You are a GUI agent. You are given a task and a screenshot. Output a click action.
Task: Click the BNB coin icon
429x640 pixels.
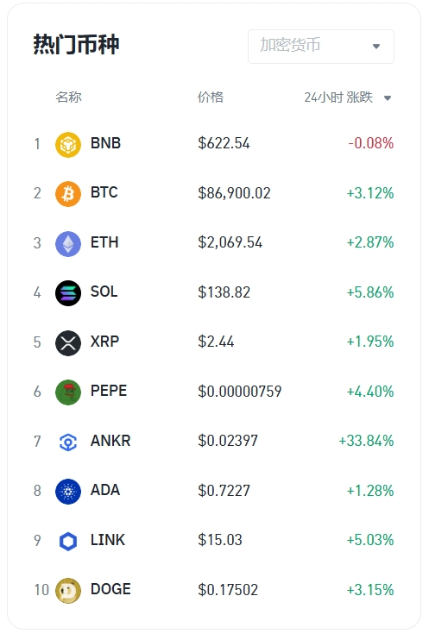click(x=68, y=145)
